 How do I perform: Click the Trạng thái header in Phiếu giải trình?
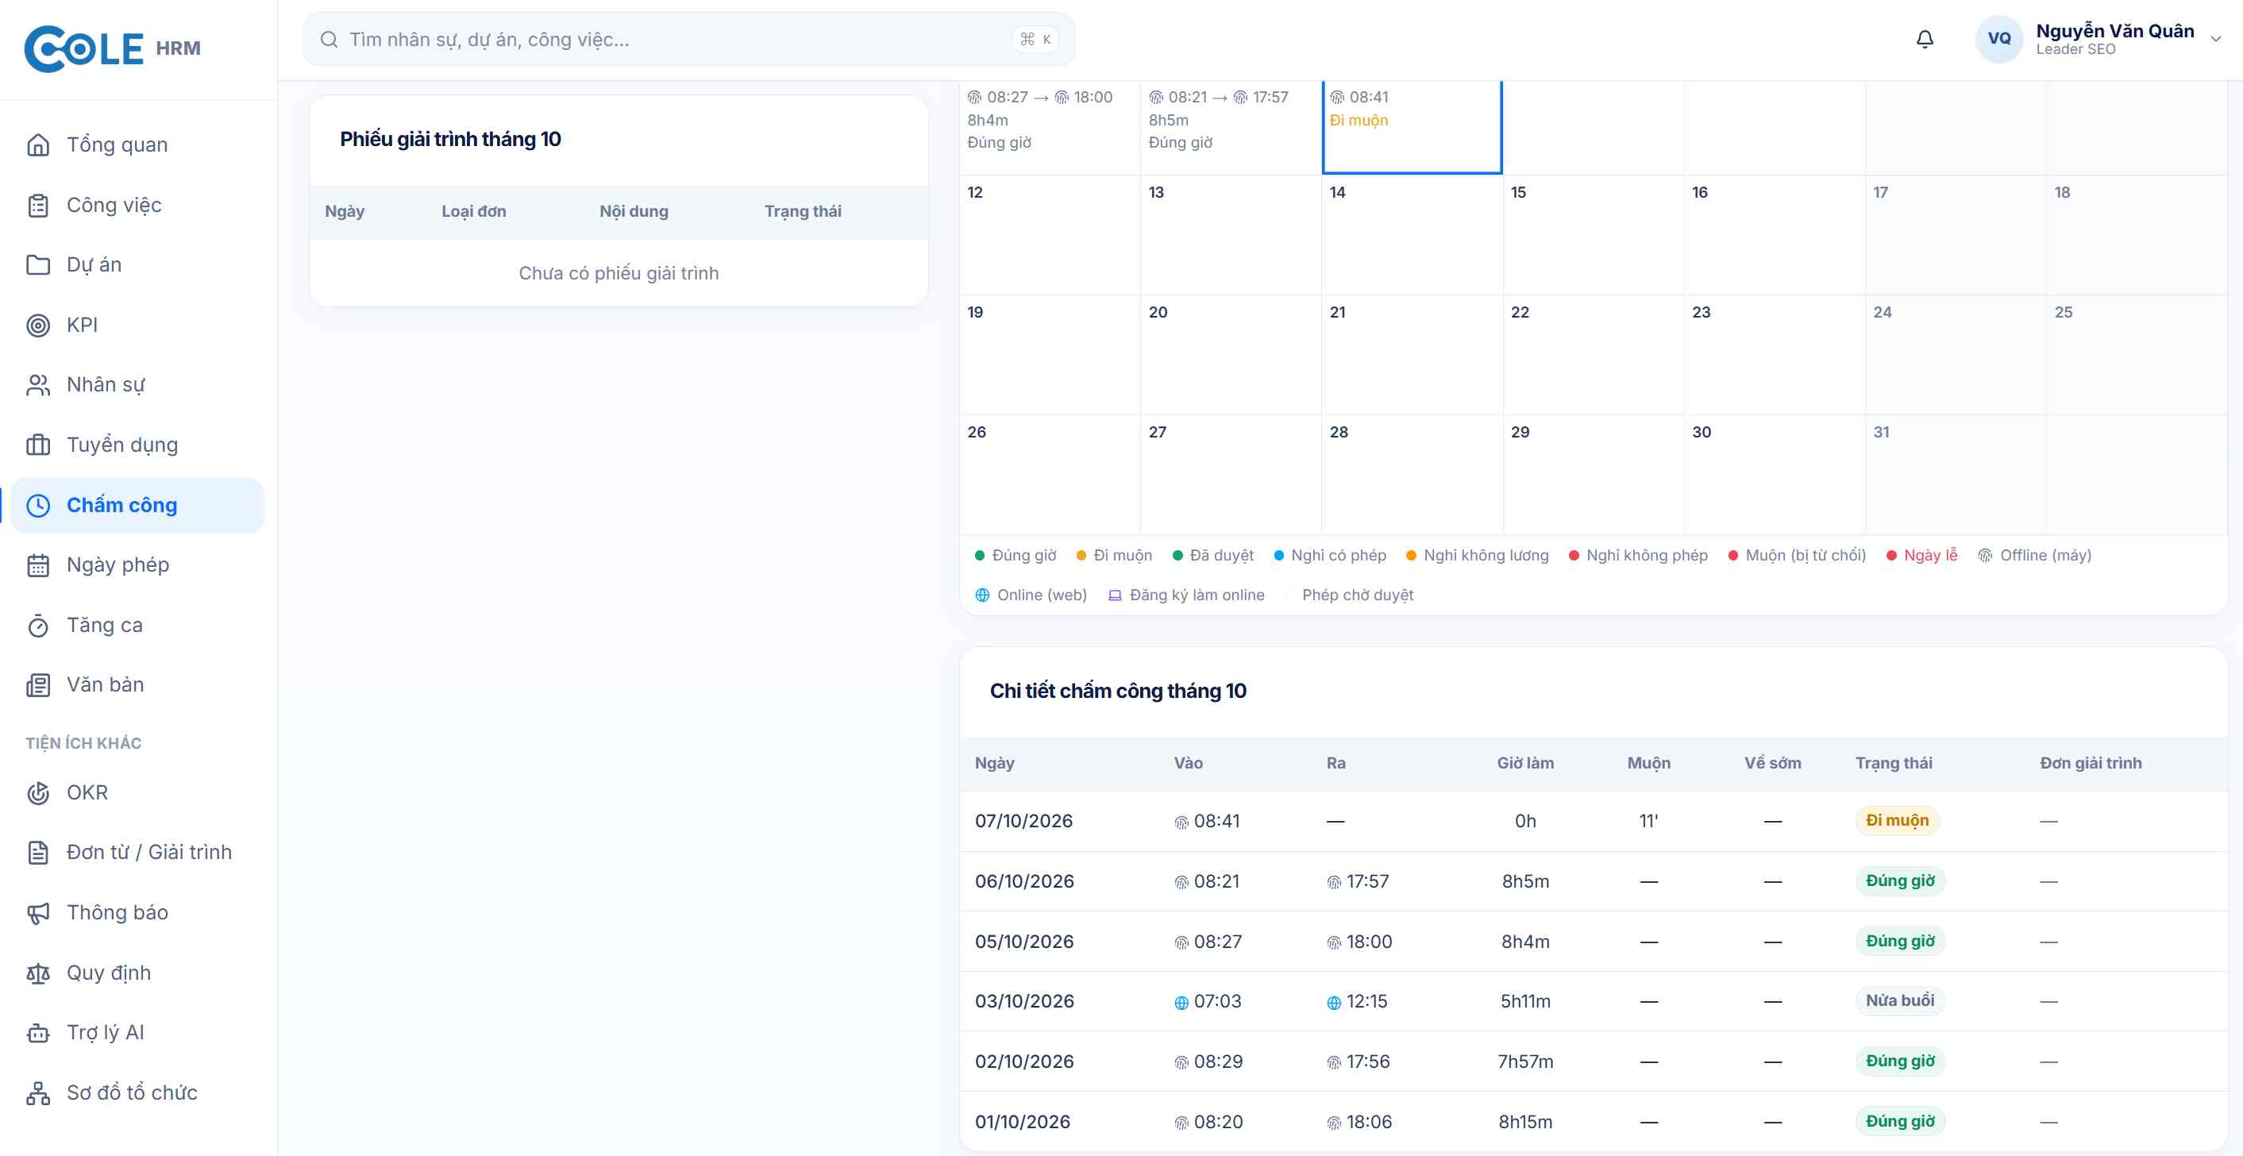[x=803, y=211]
